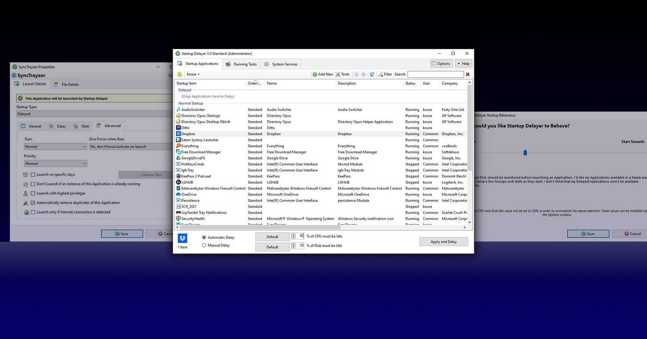Click the Options button
This screenshot has width=647, height=339.
440,64
